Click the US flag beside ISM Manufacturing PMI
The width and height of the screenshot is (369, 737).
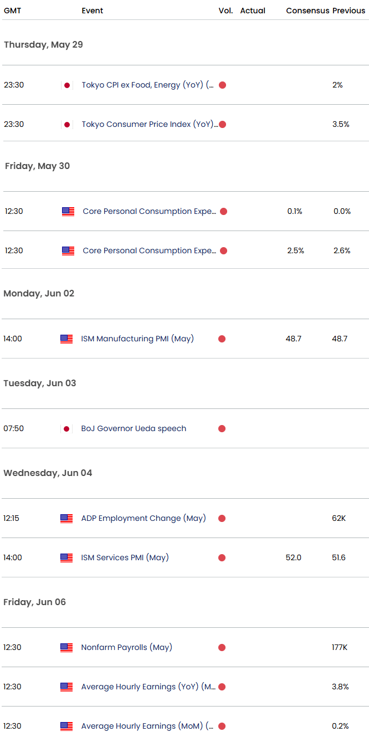pyautogui.click(x=66, y=339)
